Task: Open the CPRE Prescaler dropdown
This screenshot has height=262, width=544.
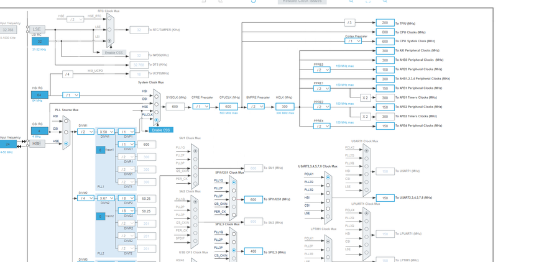Action: [x=201, y=106]
